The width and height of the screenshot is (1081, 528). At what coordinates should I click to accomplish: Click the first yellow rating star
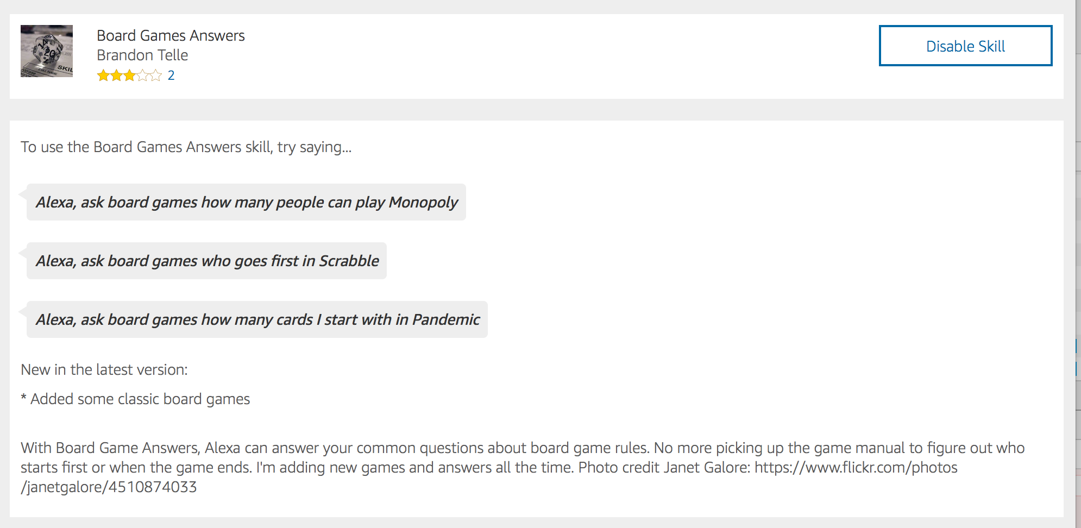pos(103,76)
